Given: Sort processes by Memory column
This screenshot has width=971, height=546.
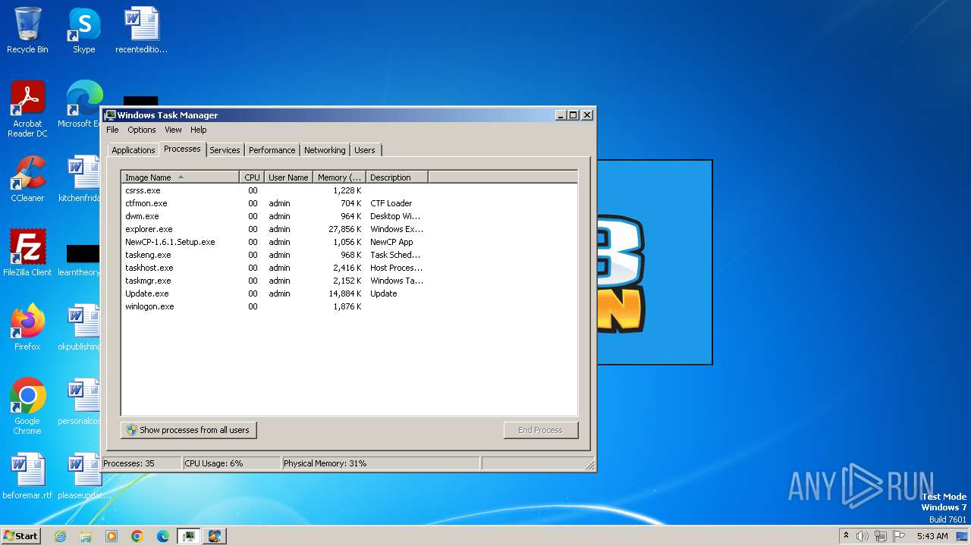Looking at the screenshot, I should pyautogui.click(x=339, y=177).
